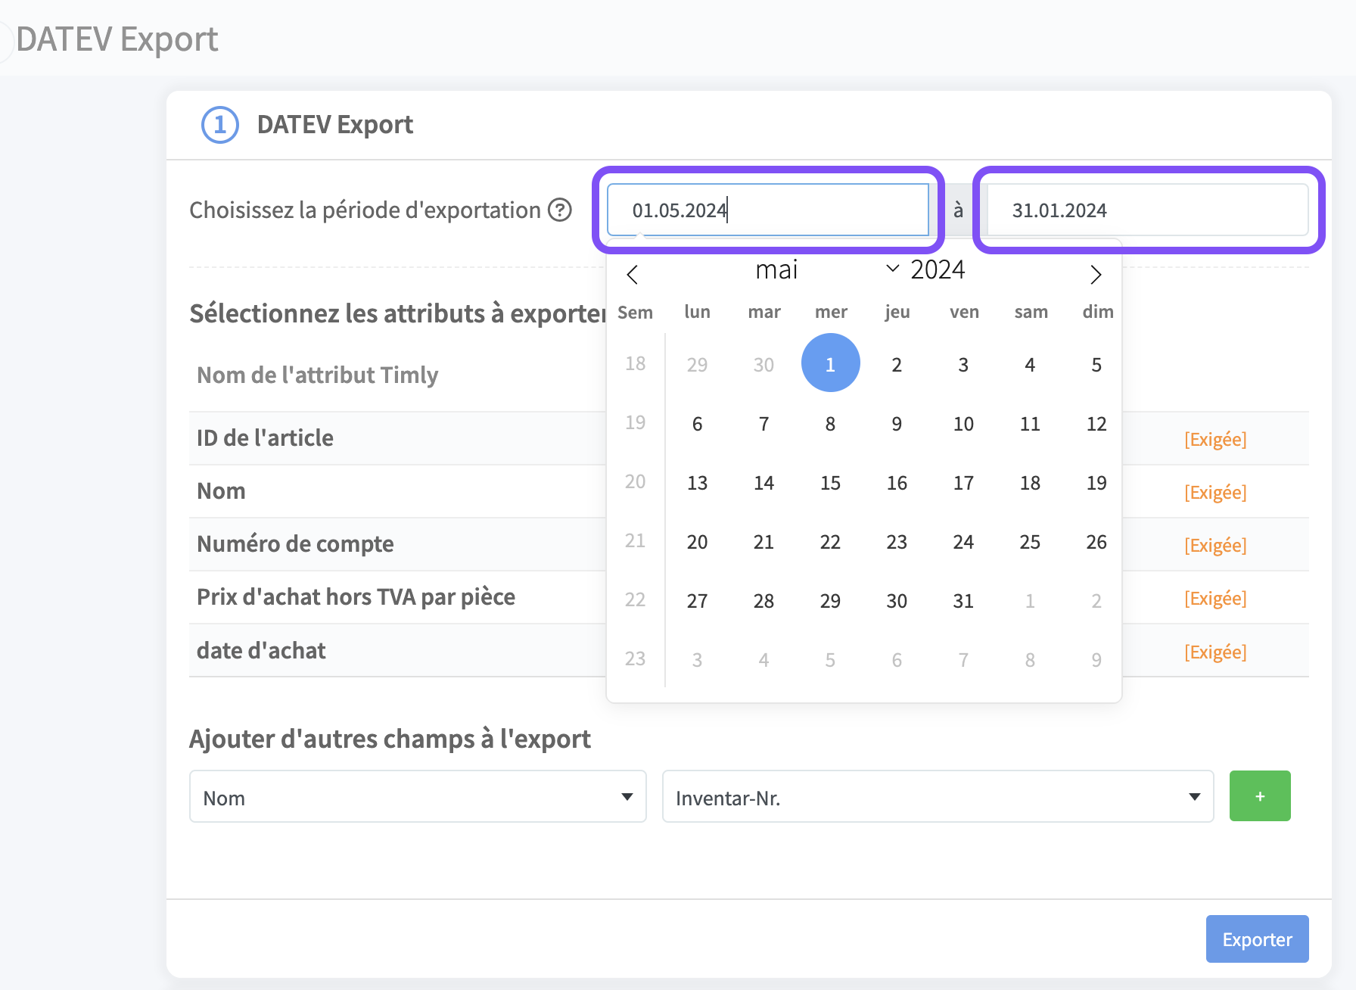Click week number 20 in calendar
1356x990 pixels.
point(635,481)
